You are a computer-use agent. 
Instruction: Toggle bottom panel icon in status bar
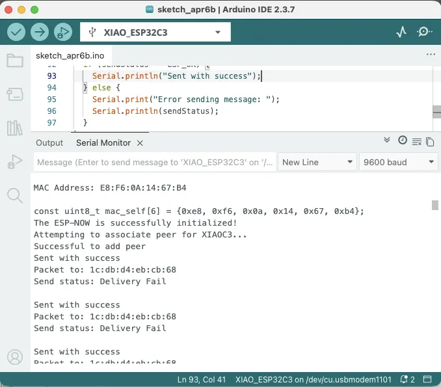[427, 379]
